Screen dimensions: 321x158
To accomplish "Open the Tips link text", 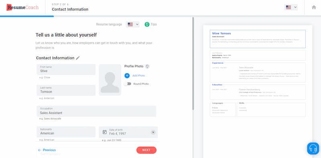I will coord(154,24).
